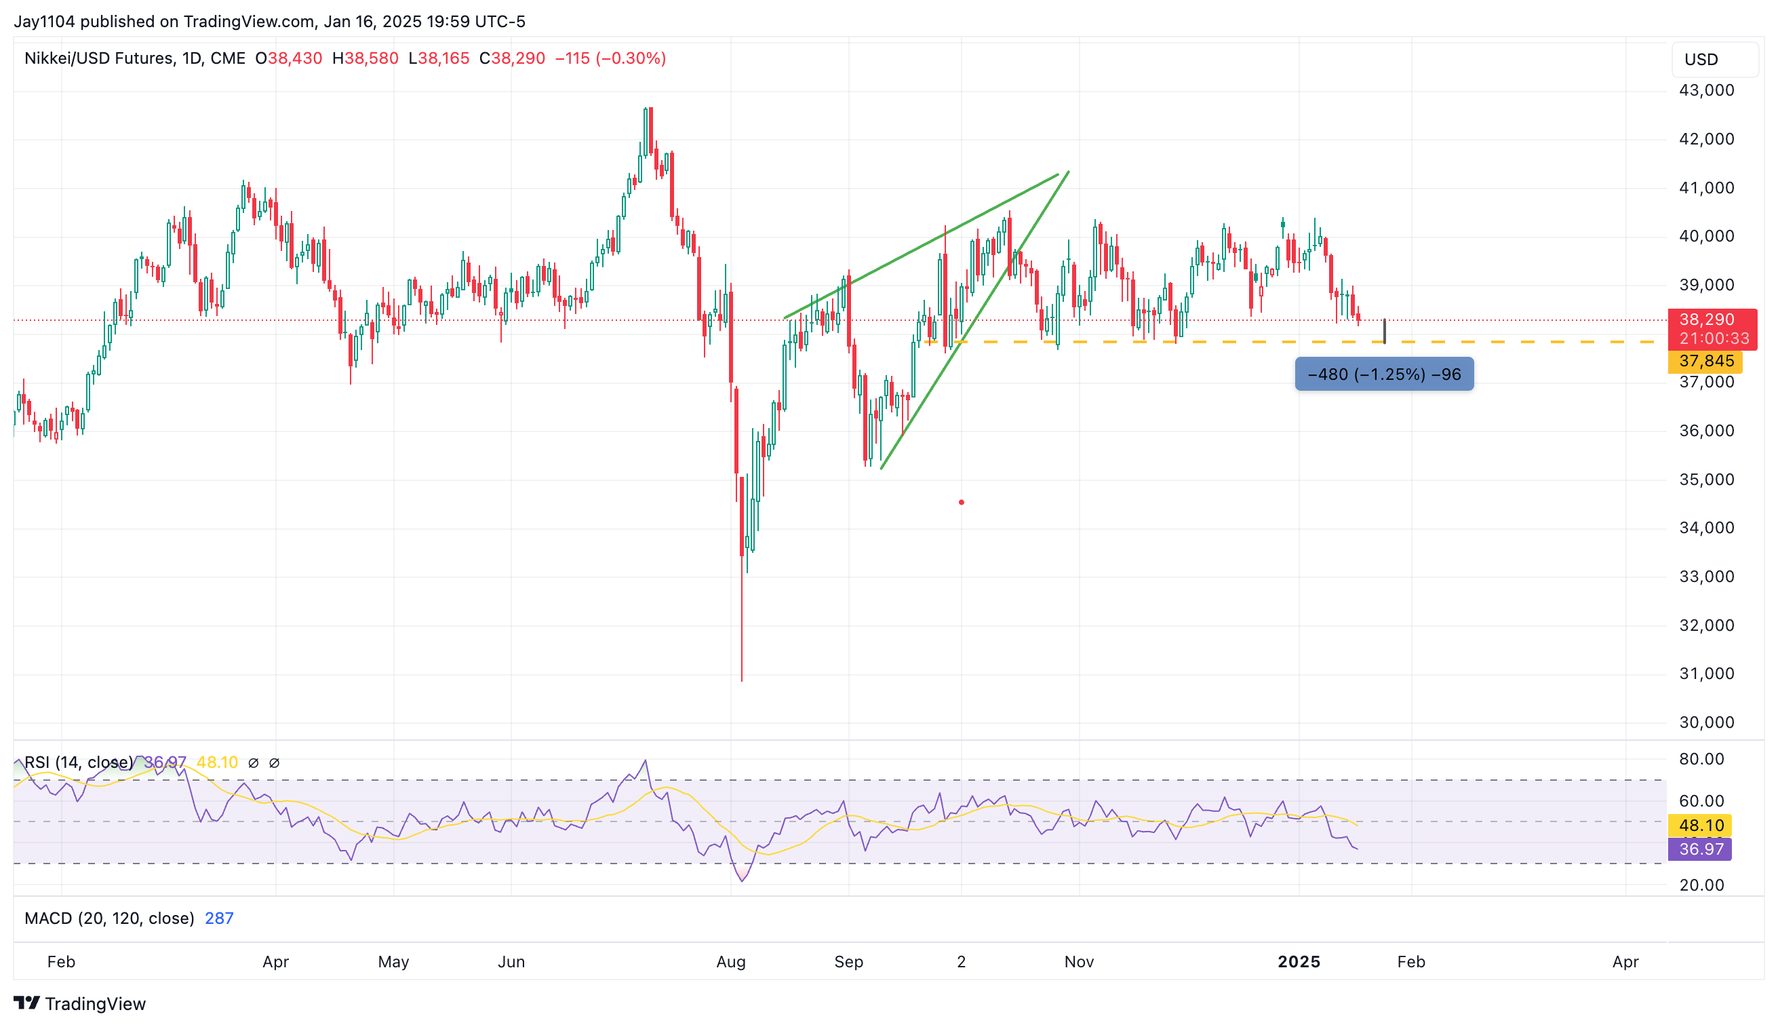Click the MACD (20, 120, close) label
This screenshot has height=1027, width=1778.
click(x=109, y=918)
